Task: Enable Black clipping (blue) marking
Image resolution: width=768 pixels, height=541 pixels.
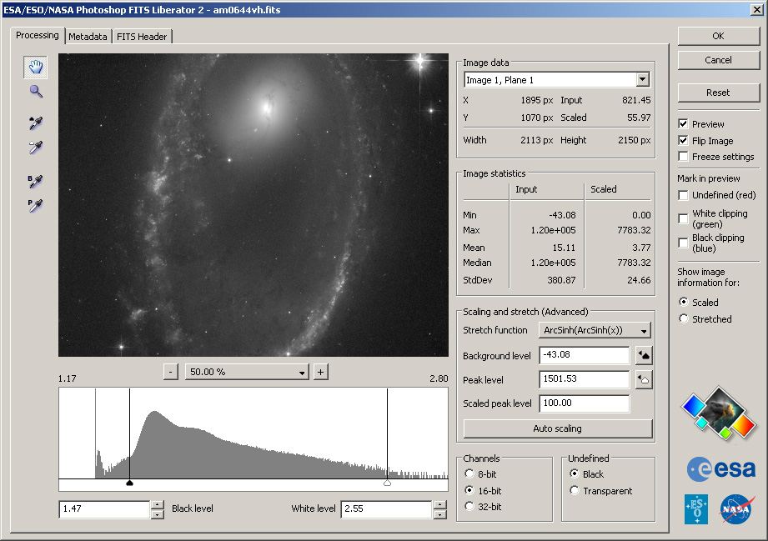Action: pos(683,243)
